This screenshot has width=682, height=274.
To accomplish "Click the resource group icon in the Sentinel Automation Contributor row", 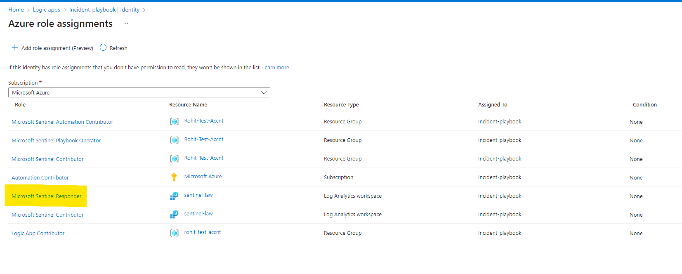I will coord(174,121).
